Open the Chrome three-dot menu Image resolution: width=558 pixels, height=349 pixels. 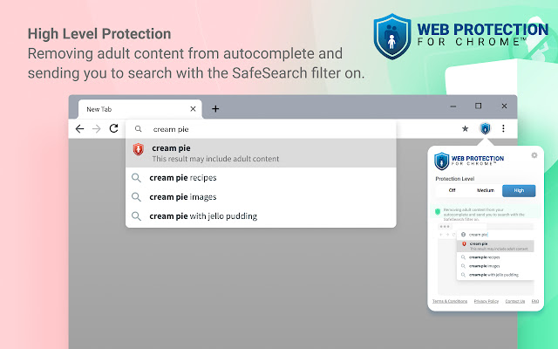click(503, 128)
